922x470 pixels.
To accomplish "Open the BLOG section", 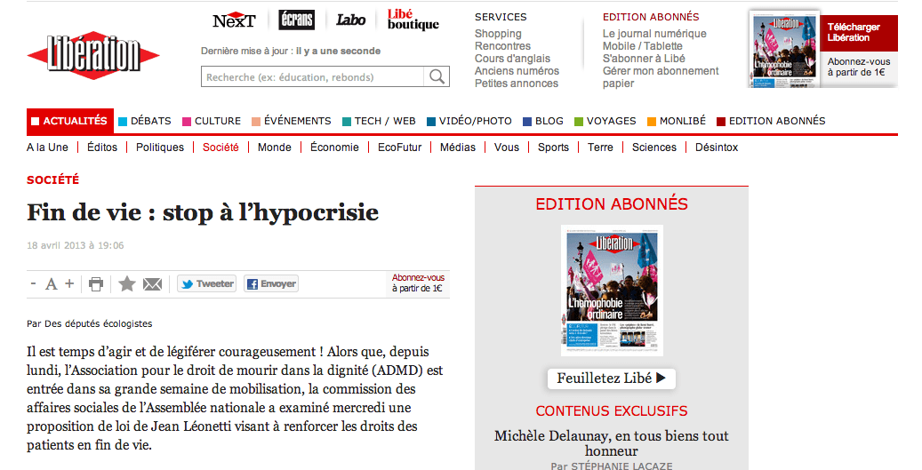I will click(543, 121).
